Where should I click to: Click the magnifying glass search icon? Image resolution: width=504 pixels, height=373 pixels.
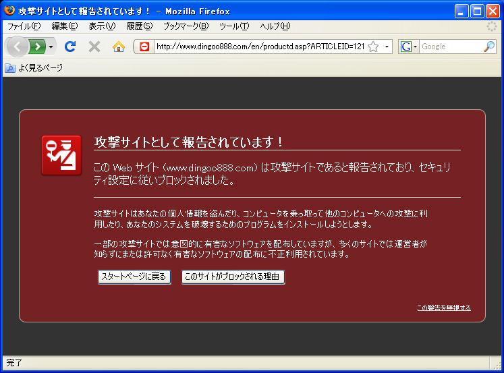(489, 47)
